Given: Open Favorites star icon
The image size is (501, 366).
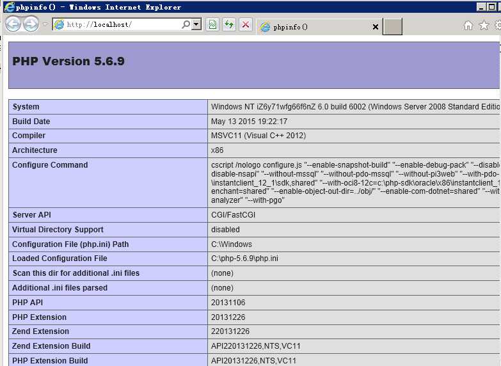Looking at the screenshot, I should click(x=484, y=25).
